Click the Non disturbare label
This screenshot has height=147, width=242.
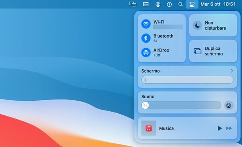pyautogui.click(x=215, y=25)
